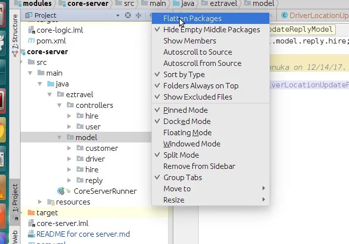The image size is (349, 244).
Task: Toggle Sort by Type option
Action: coord(210,74)
